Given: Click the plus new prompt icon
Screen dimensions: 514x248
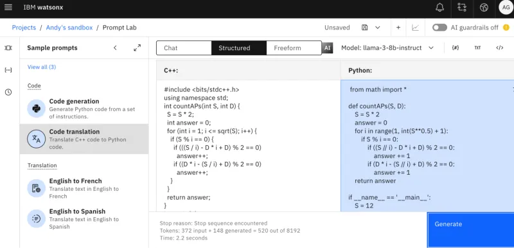Looking at the screenshot, I should point(398,28).
